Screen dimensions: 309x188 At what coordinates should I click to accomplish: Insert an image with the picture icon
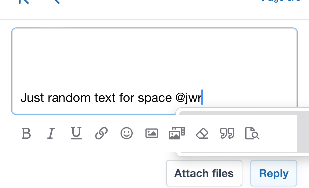pos(152,133)
